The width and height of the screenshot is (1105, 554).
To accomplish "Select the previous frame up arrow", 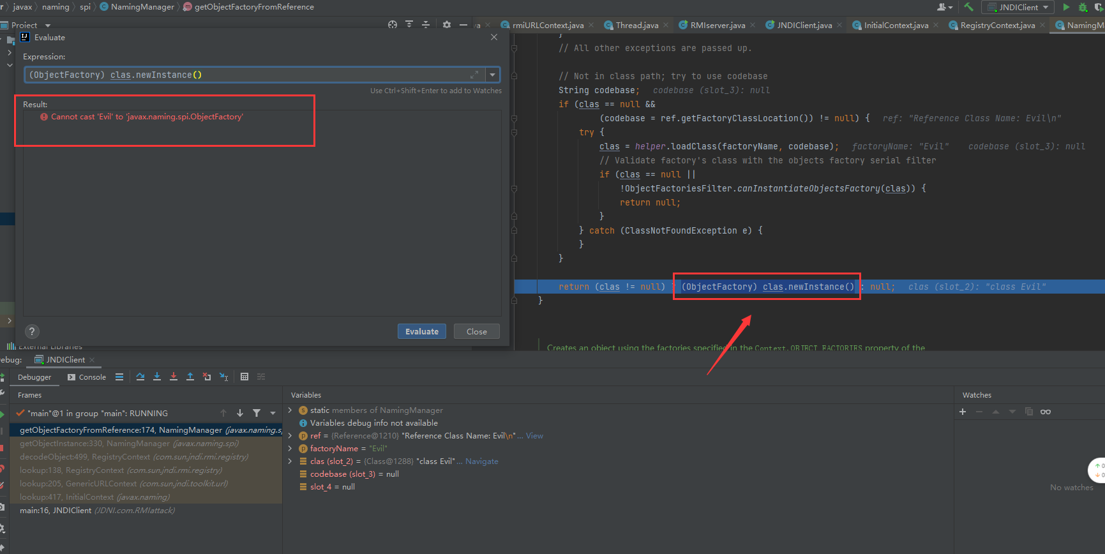I will click(223, 413).
